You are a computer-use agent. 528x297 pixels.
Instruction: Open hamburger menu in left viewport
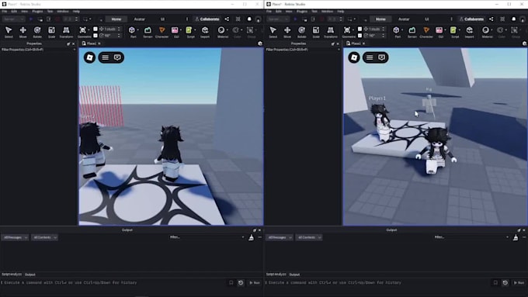coord(106,57)
